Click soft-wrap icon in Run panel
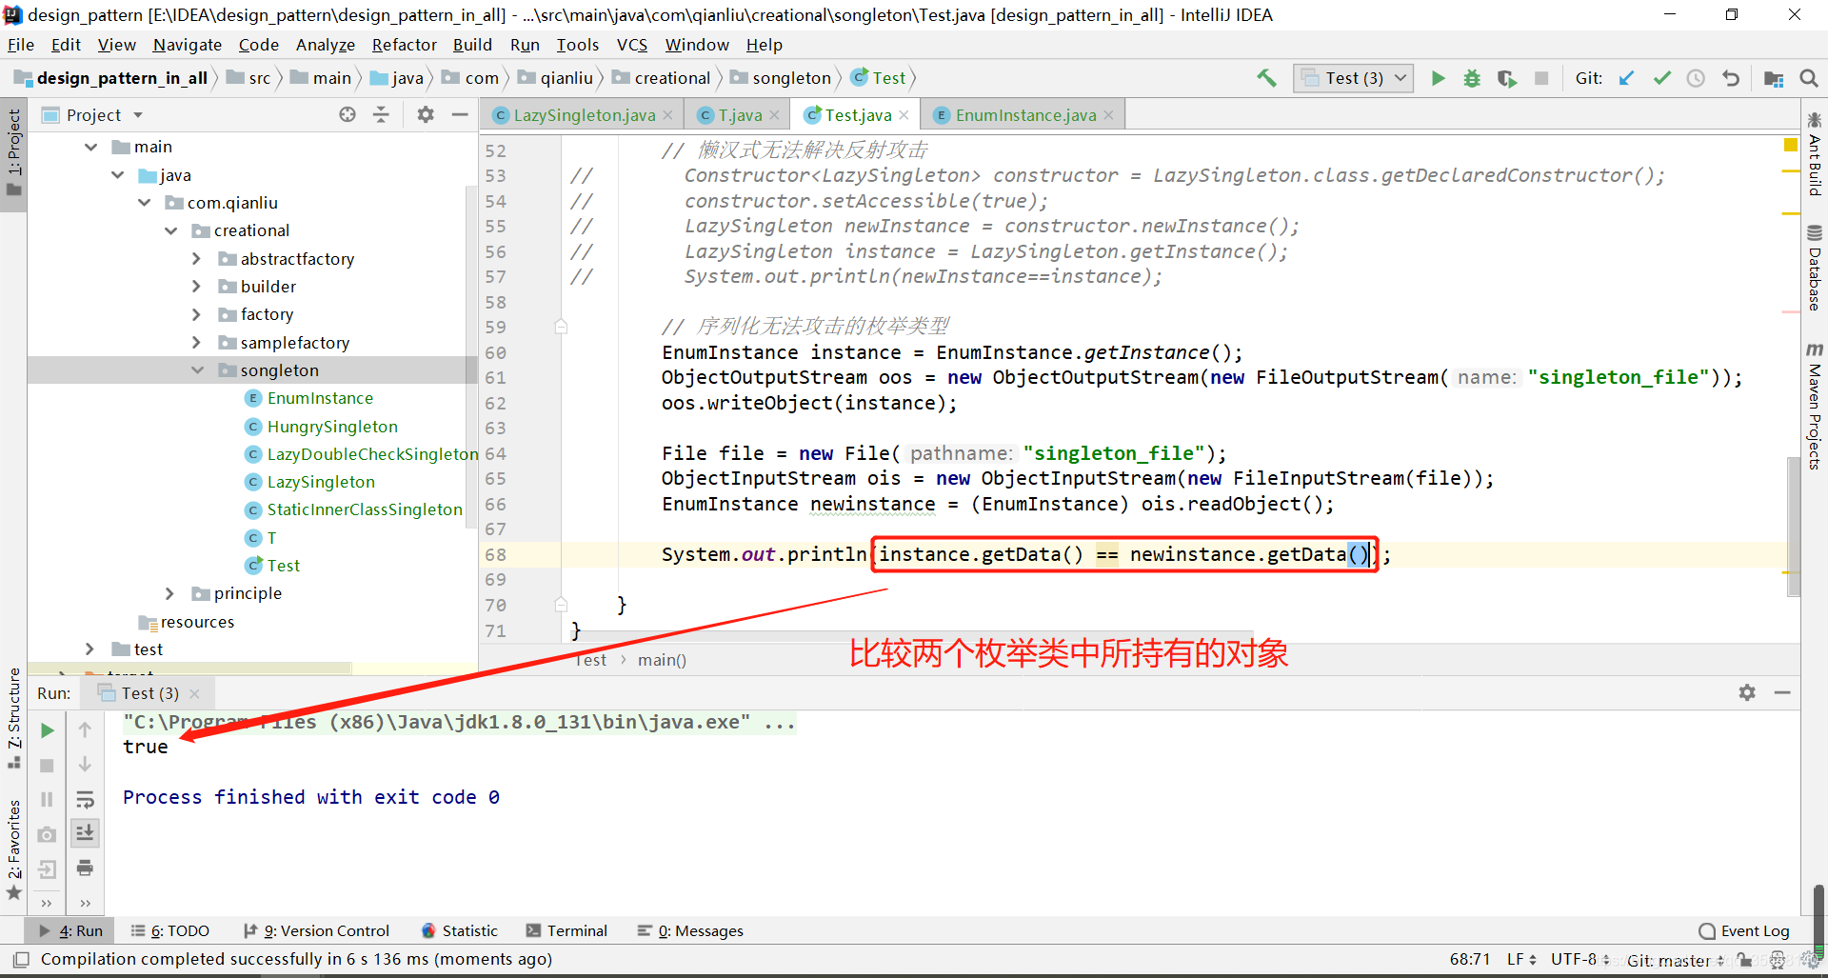The image size is (1828, 978). (85, 799)
